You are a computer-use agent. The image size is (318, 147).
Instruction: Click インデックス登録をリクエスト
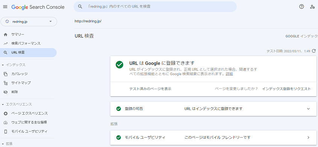(x=286, y=89)
